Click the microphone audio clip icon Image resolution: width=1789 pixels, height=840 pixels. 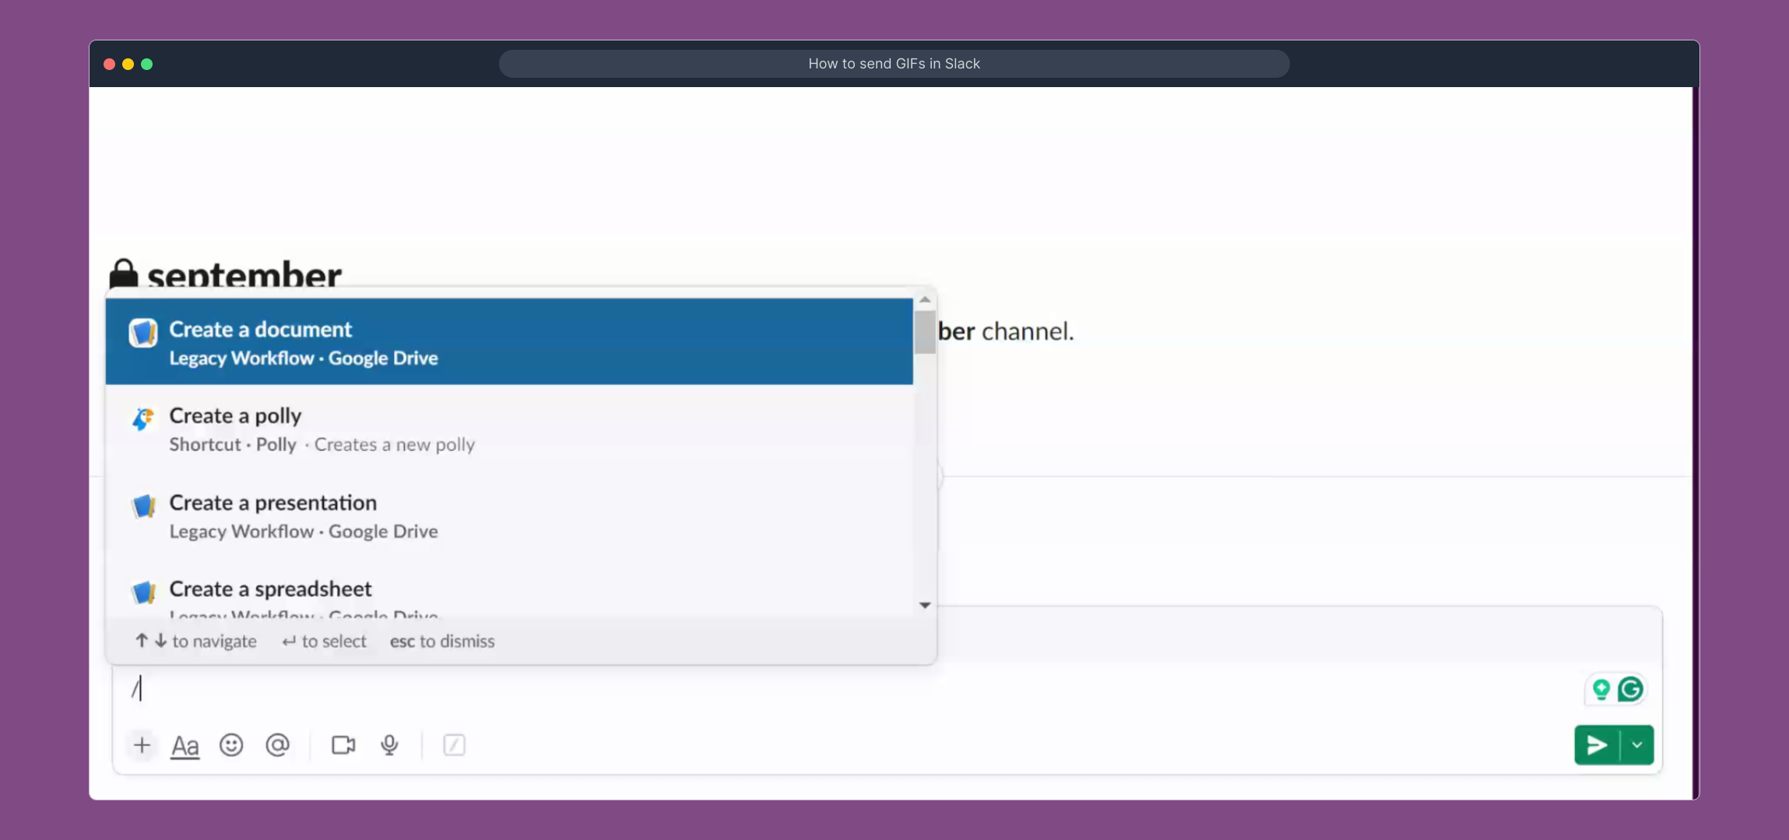[x=389, y=745]
